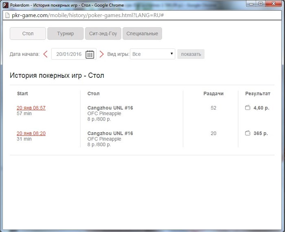Click the 57 min duration text
The height and width of the screenshot is (232, 285).
point(24,114)
